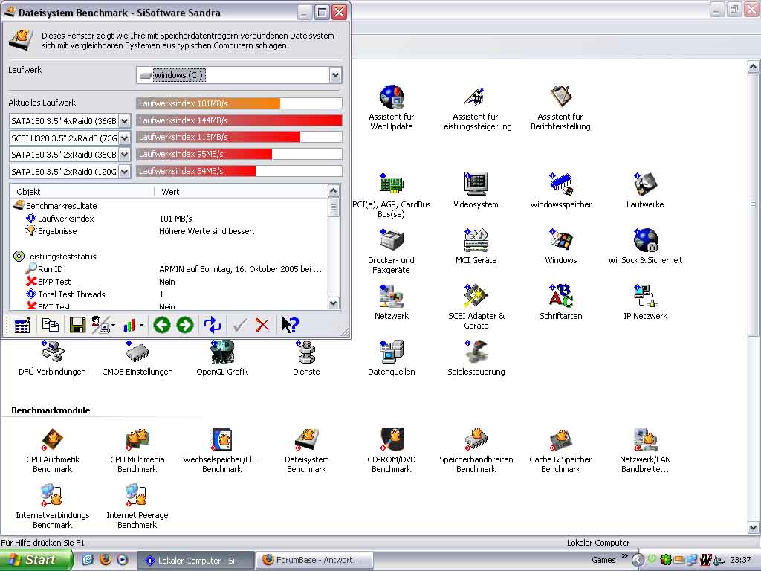Click the copy results toolbar icon

(50, 325)
